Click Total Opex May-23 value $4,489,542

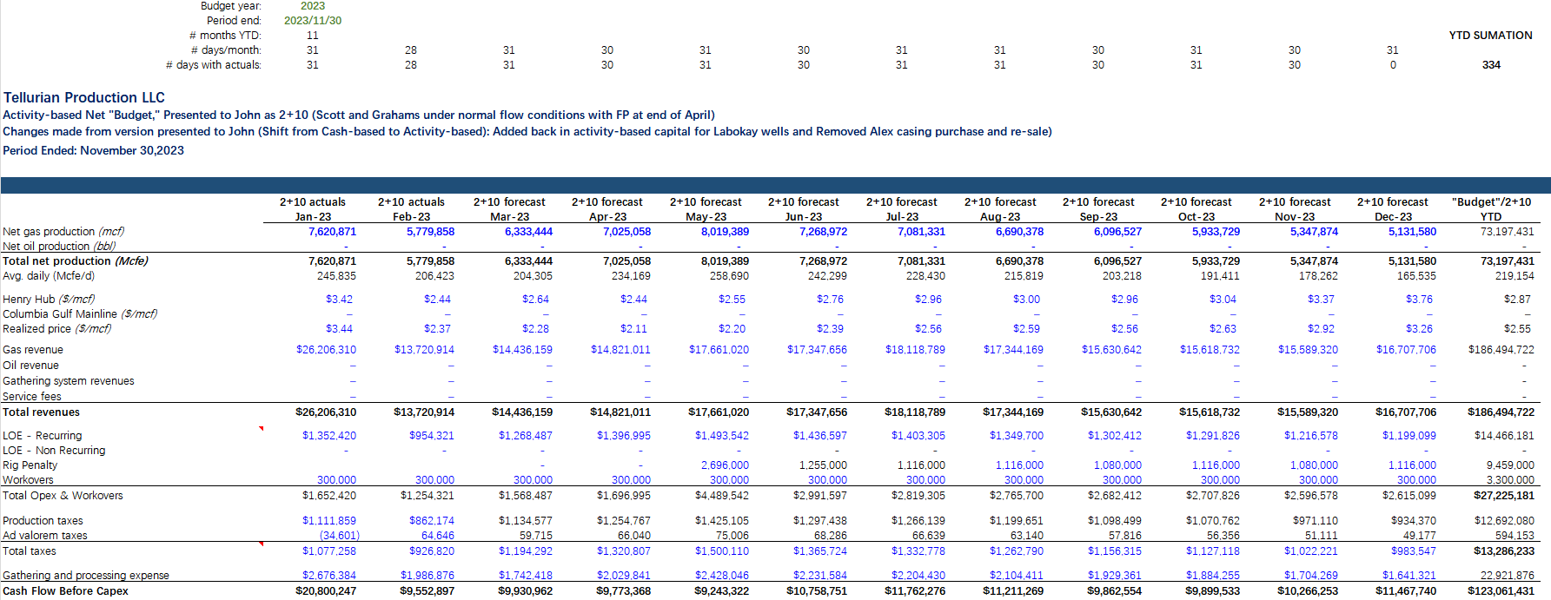(x=722, y=496)
